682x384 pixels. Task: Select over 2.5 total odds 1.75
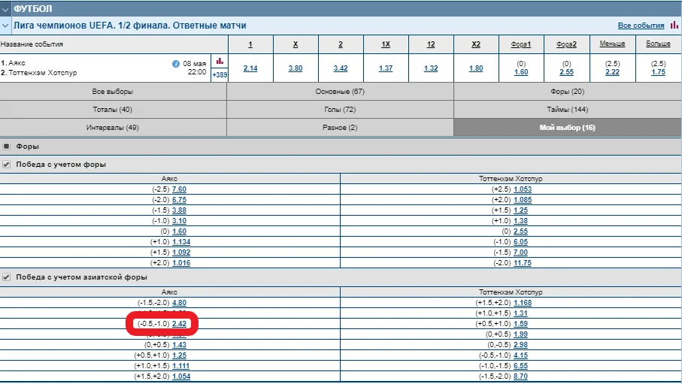(x=659, y=72)
